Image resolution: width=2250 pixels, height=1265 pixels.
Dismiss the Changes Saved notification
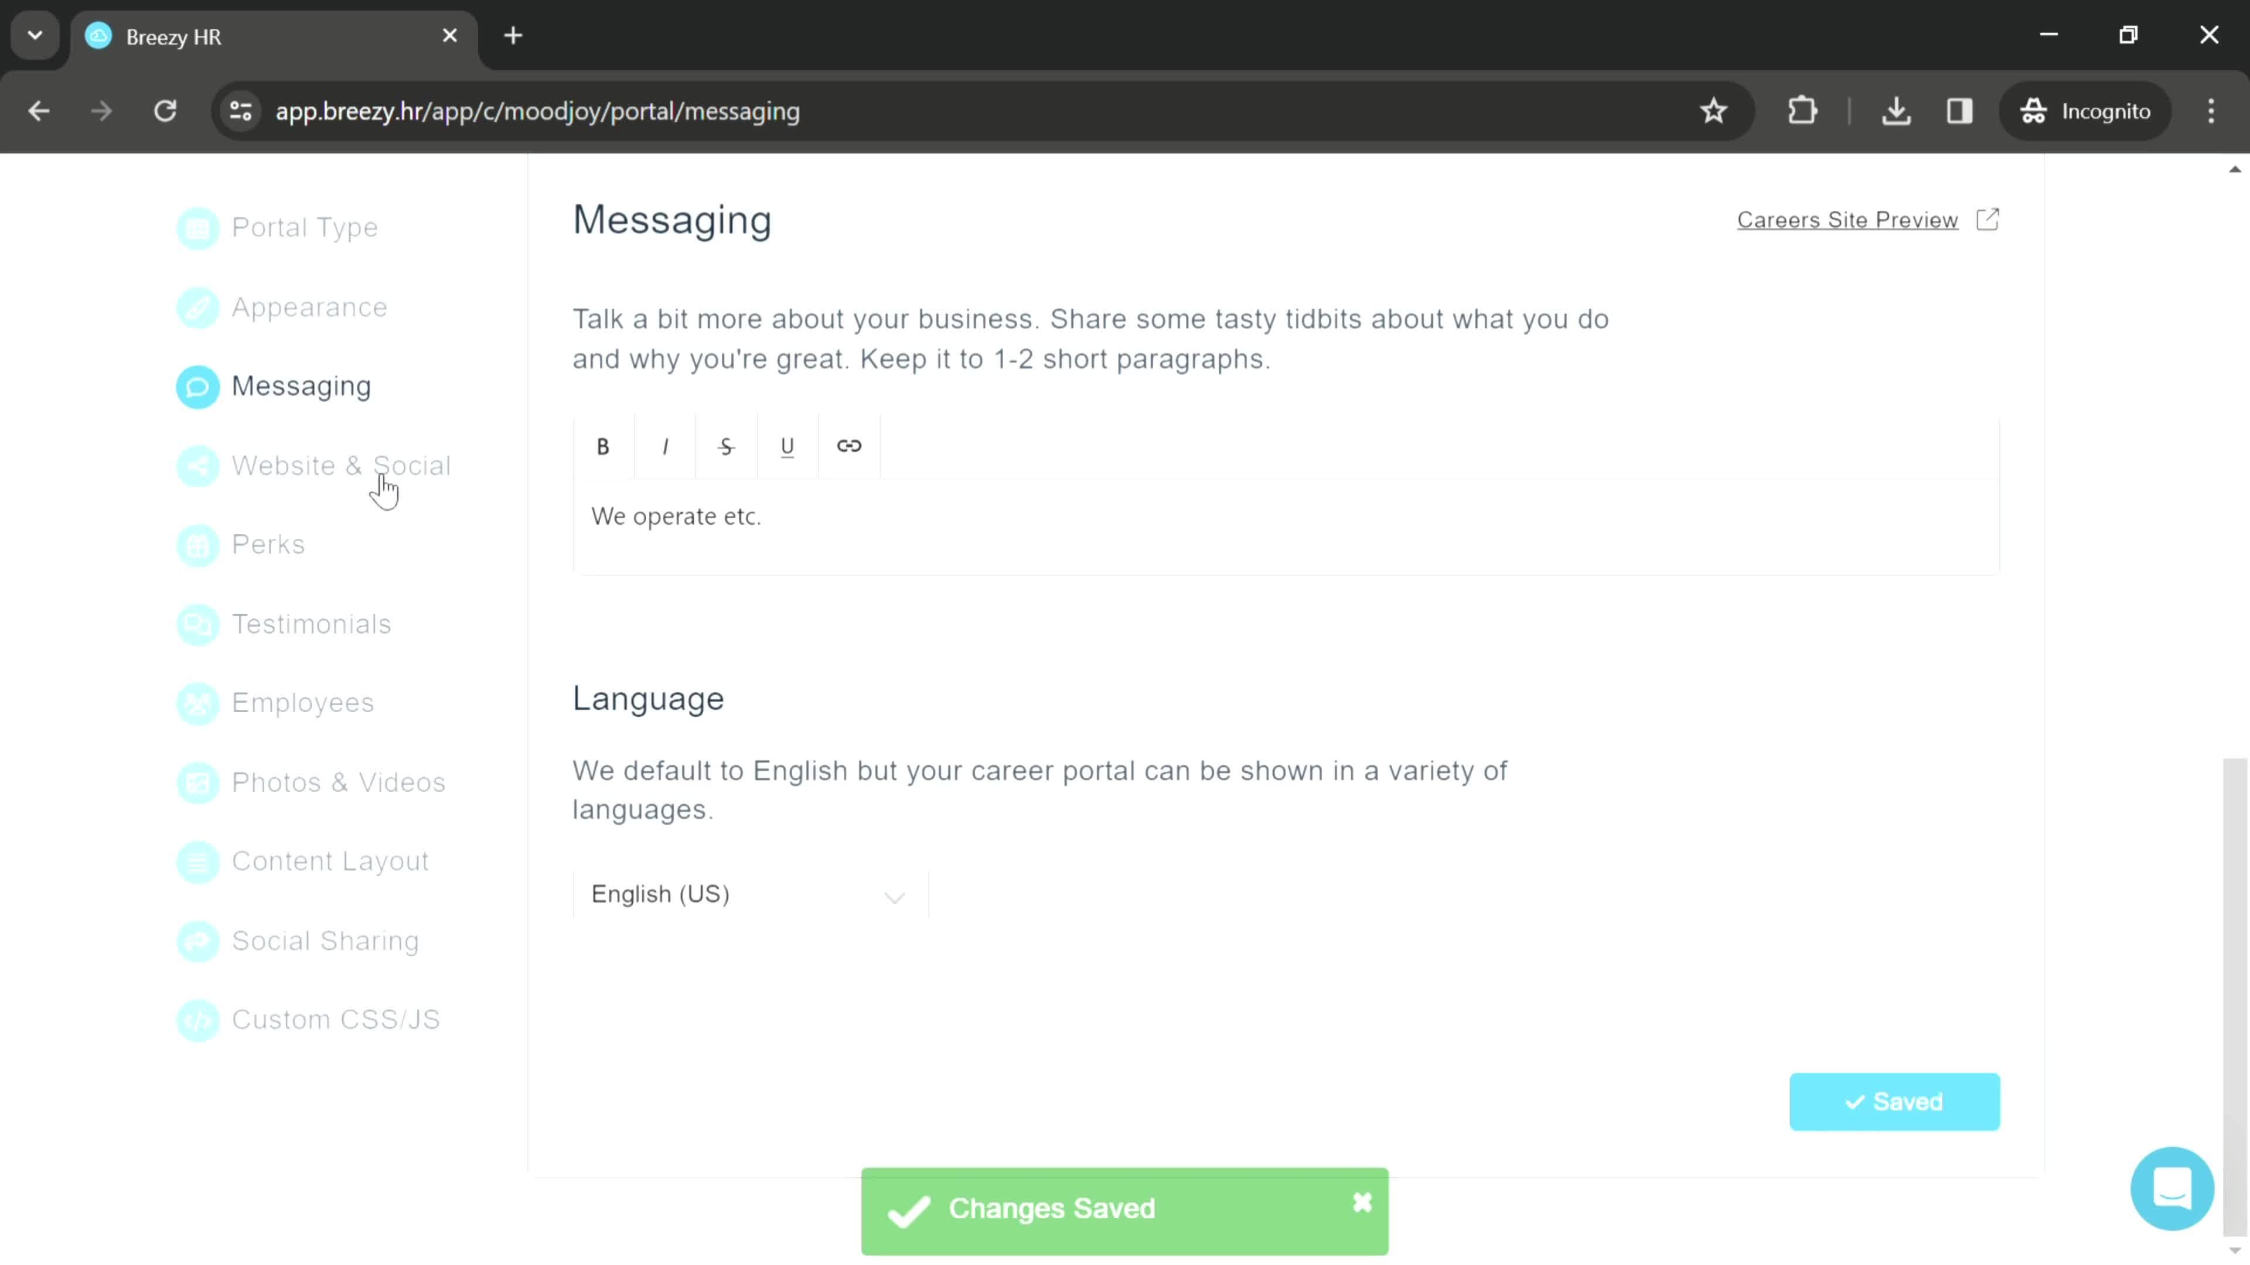pyautogui.click(x=1362, y=1205)
